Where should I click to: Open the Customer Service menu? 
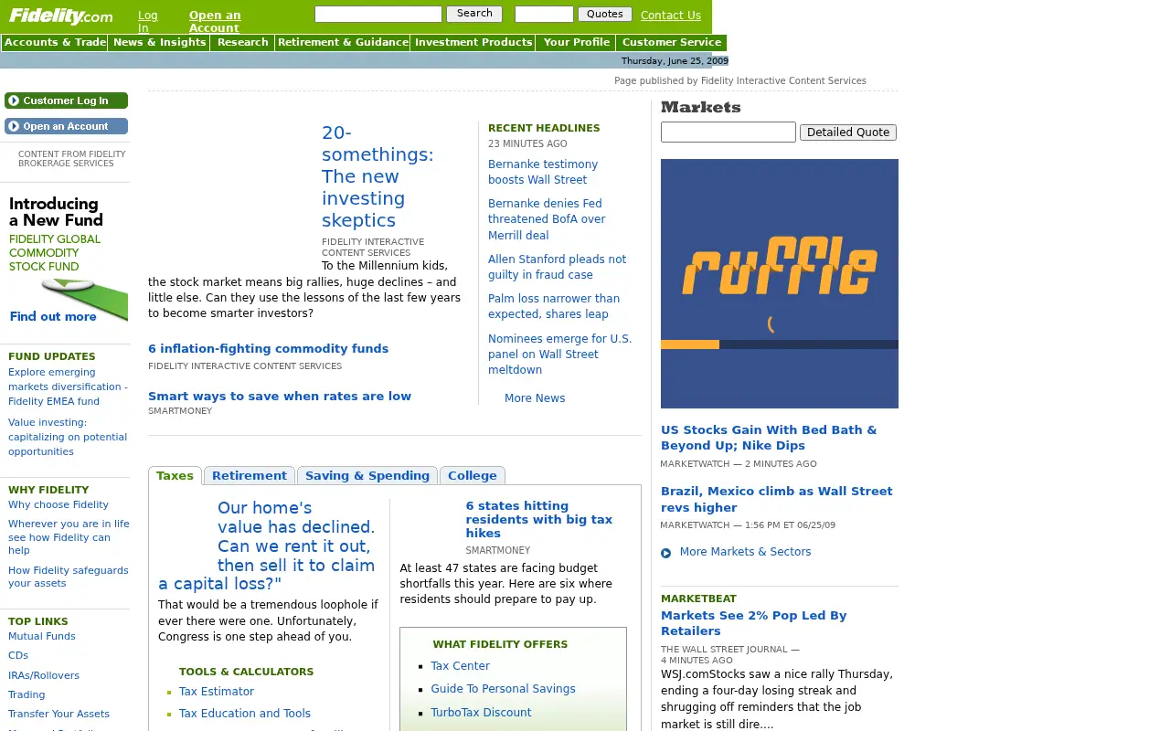pos(672,43)
